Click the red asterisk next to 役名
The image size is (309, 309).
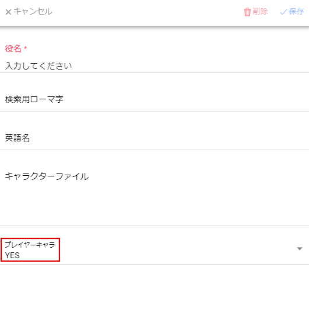[x=25, y=48]
